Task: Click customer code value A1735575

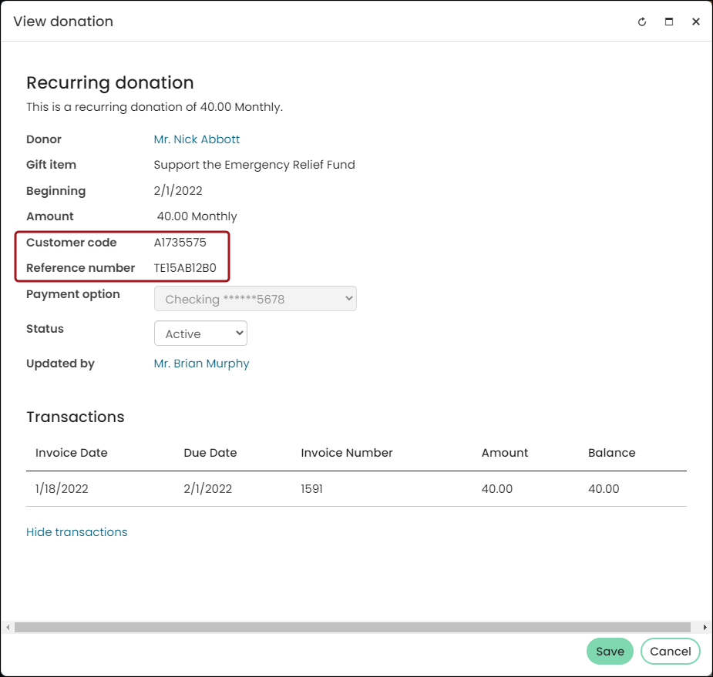Action: coord(180,243)
